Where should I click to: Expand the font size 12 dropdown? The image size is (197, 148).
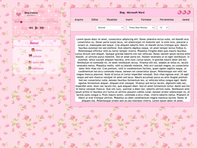click(163, 27)
